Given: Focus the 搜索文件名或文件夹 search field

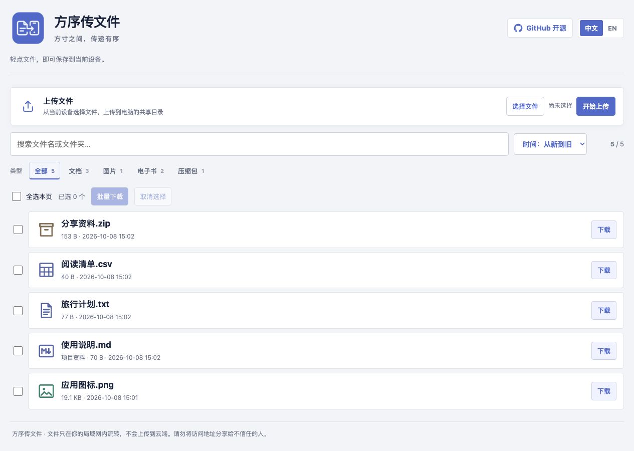Looking at the screenshot, I should click(259, 144).
